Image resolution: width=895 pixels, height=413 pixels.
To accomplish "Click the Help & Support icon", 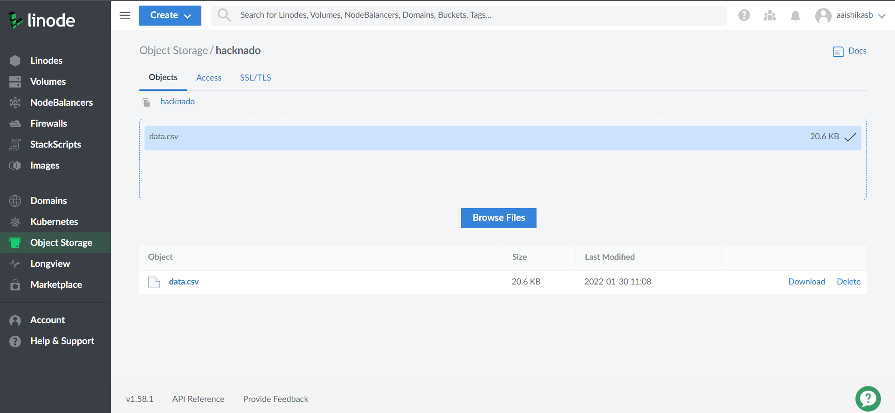I will point(15,341).
